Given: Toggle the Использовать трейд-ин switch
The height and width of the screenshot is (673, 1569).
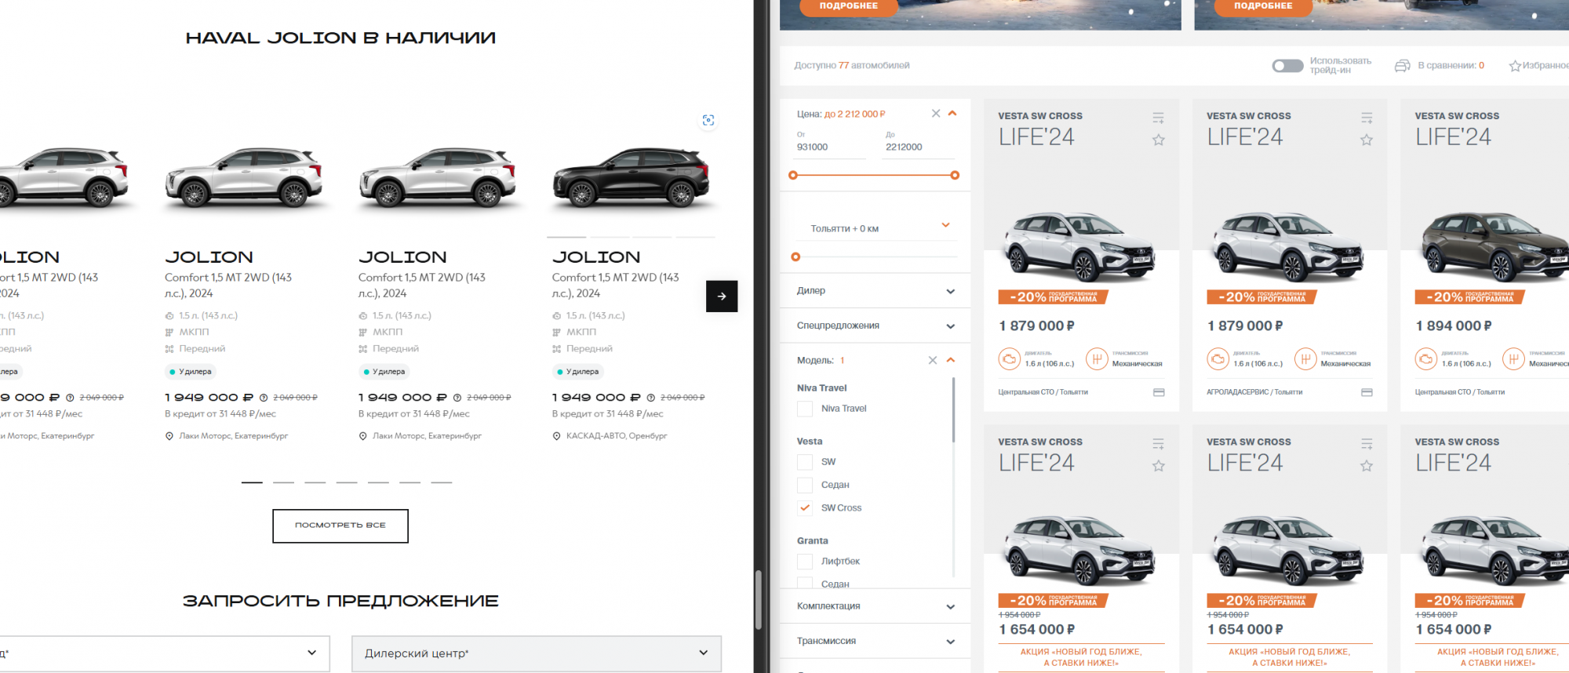Looking at the screenshot, I should (1287, 66).
